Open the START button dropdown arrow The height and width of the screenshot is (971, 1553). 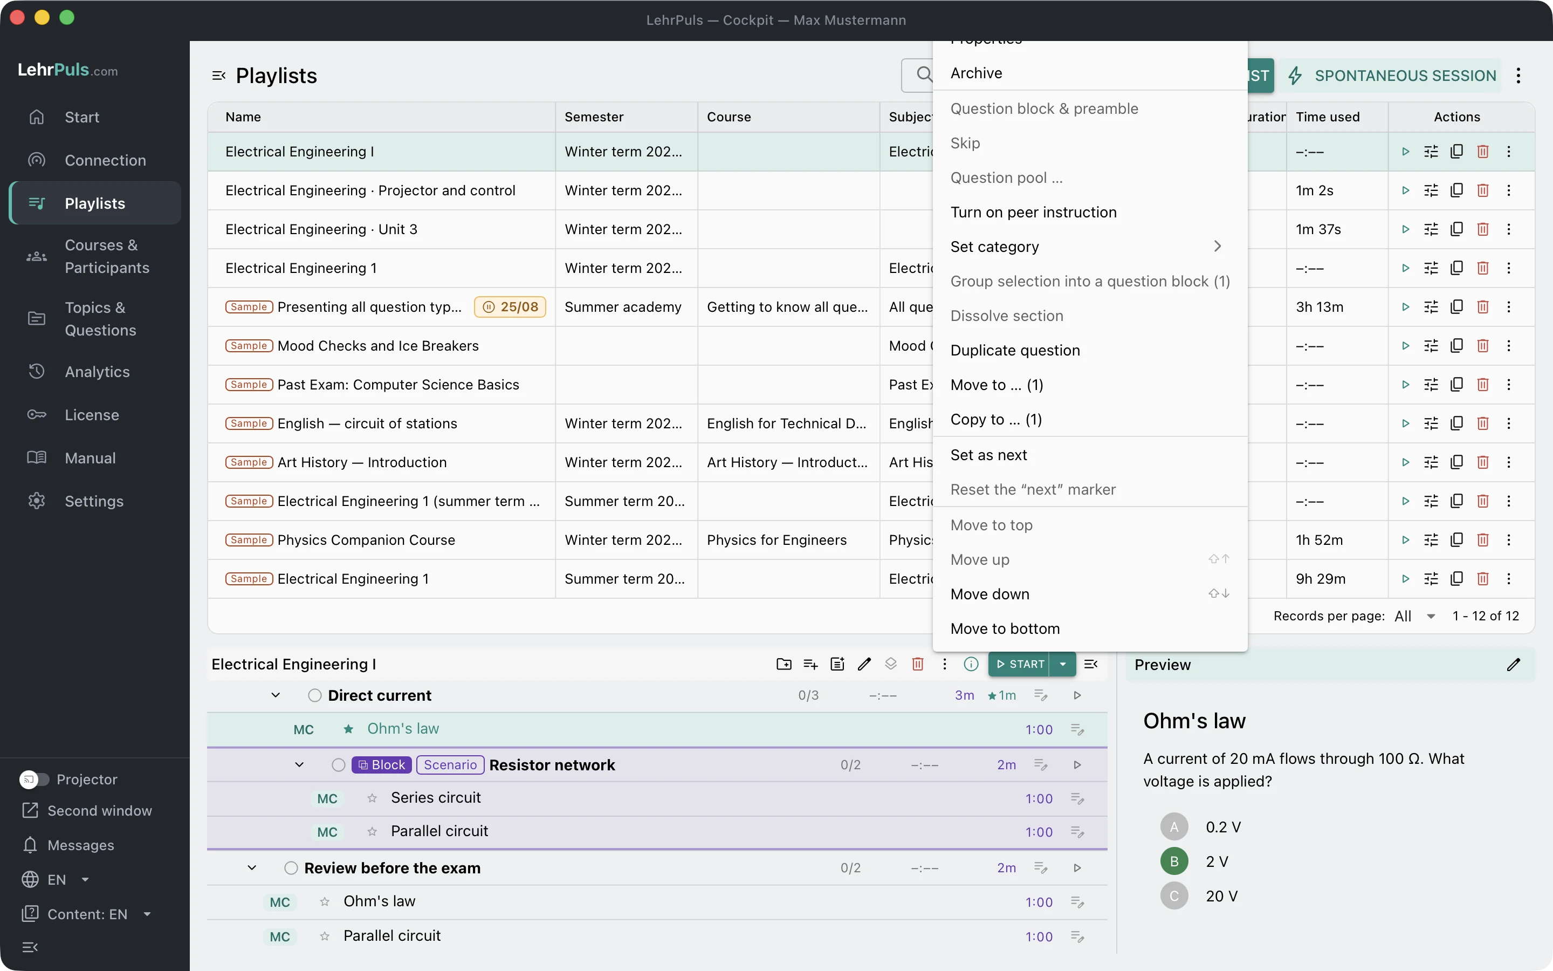click(1063, 664)
